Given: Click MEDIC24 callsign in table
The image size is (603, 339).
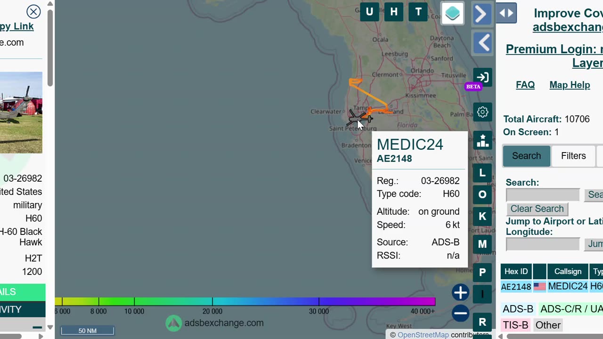Looking at the screenshot, I should click(568, 286).
